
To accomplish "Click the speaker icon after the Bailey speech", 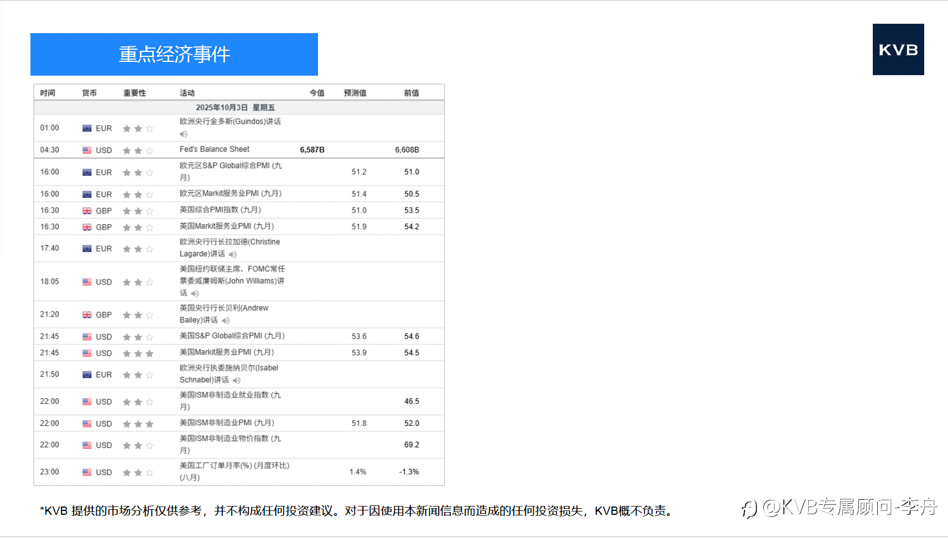I will [226, 320].
